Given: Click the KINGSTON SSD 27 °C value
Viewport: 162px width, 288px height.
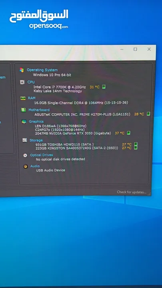Looking at the screenshot, I should (x=127, y=148).
